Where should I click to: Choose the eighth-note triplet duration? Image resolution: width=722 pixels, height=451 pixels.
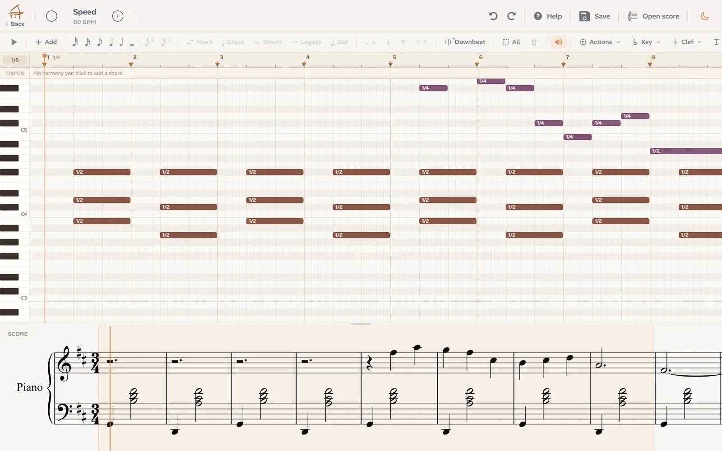(149, 42)
